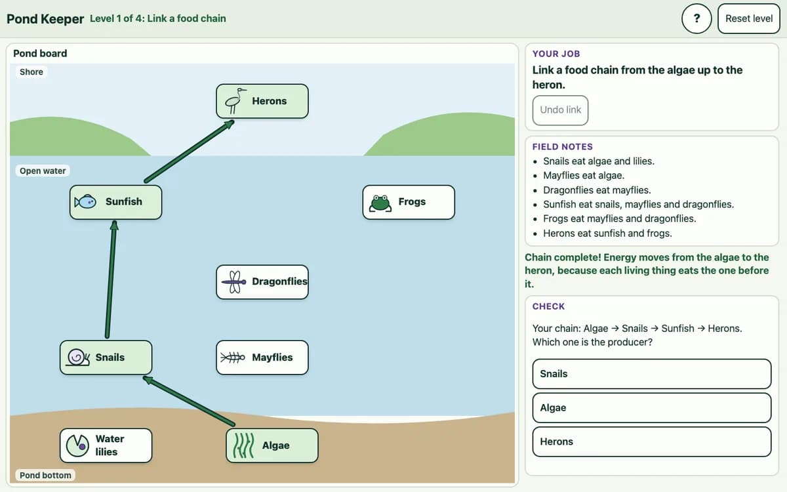This screenshot has height=492, width=787.
Task: Answer Snails as the producer
Action: pyautogui.click(x=652, y=374)
